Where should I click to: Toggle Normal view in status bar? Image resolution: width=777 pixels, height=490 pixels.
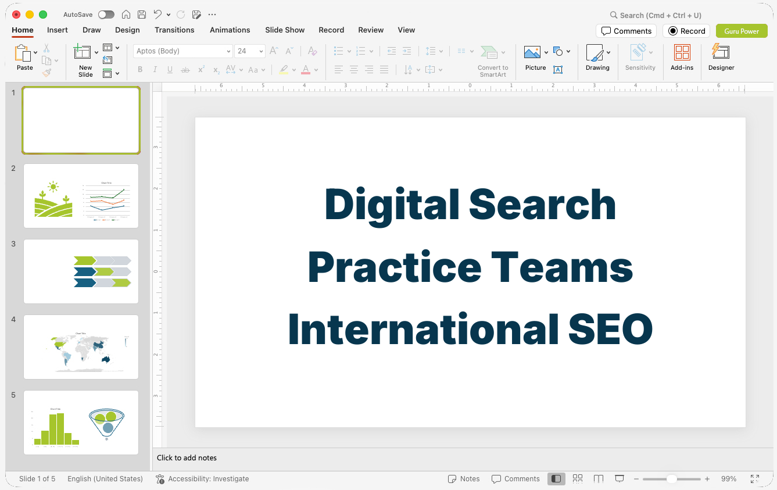pyautogui.click(x=556, y=478)
